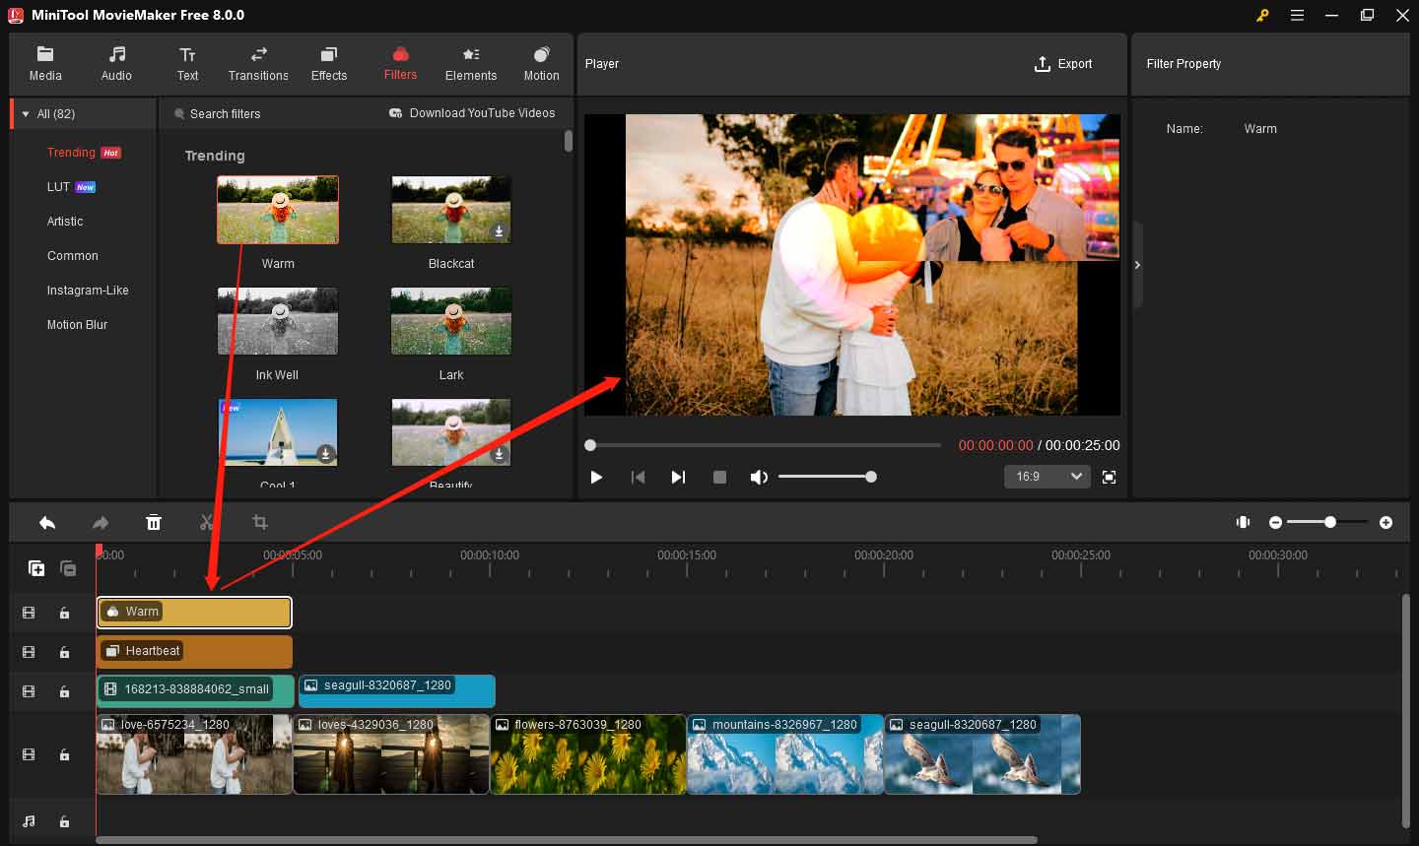Delete the selected clip with trash icon

tap(154, 523)
